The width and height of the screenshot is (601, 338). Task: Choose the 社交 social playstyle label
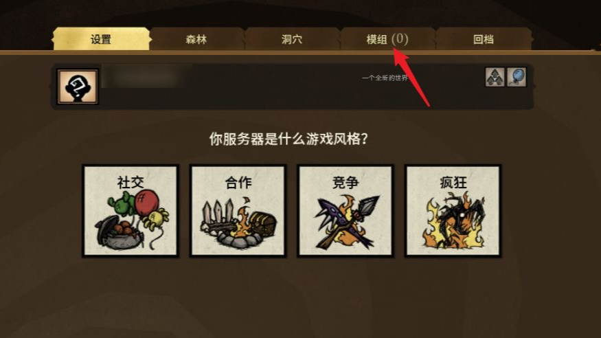point(131,183)
